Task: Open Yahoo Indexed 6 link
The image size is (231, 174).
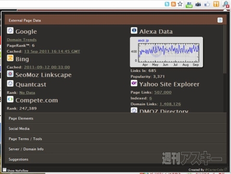Action: click(x=151, y=98)
